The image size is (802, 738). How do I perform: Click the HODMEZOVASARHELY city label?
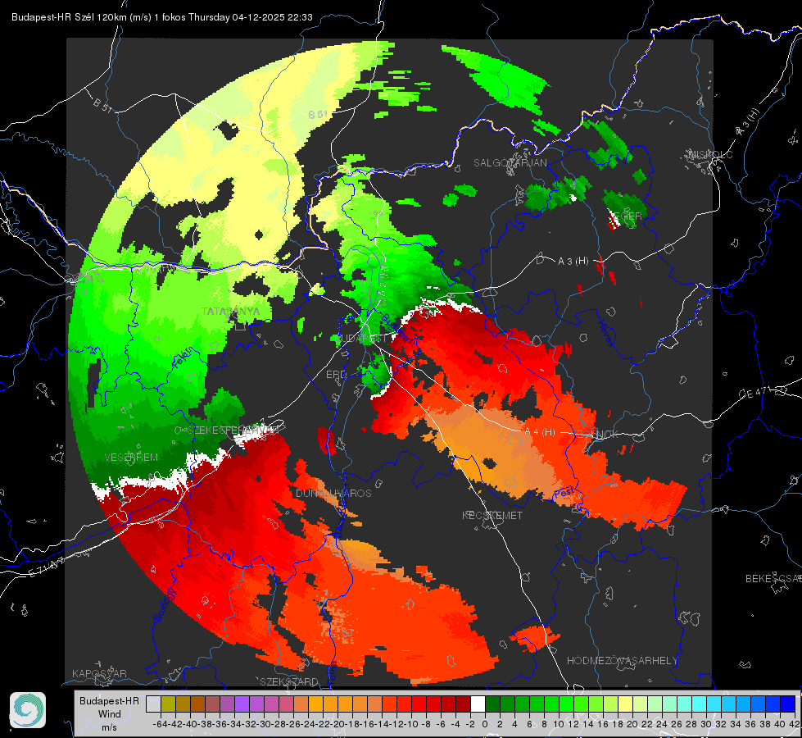point(622,661)
